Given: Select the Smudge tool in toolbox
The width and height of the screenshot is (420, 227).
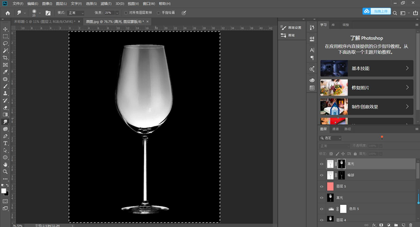Looking at the screenshot, I should click(5, 122).
